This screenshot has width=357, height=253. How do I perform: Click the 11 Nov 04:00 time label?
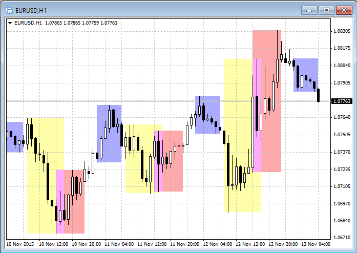(119, 244)
